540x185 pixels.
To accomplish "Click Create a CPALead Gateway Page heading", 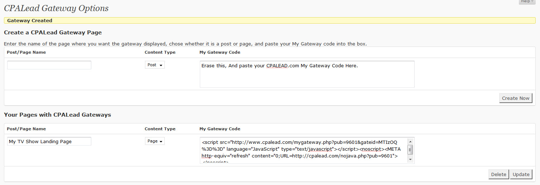I will tap(53, 33).
